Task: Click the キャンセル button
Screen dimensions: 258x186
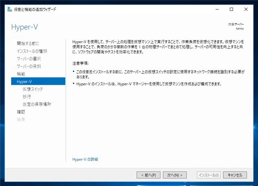Action: pyautogui.click(x=235, y=175)
